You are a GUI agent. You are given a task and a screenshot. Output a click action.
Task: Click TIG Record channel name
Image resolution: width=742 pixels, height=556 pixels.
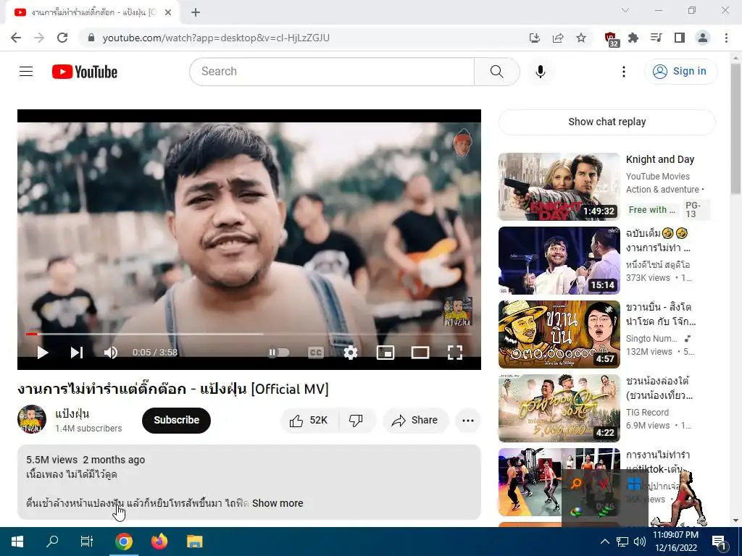[x=647, y=412]
